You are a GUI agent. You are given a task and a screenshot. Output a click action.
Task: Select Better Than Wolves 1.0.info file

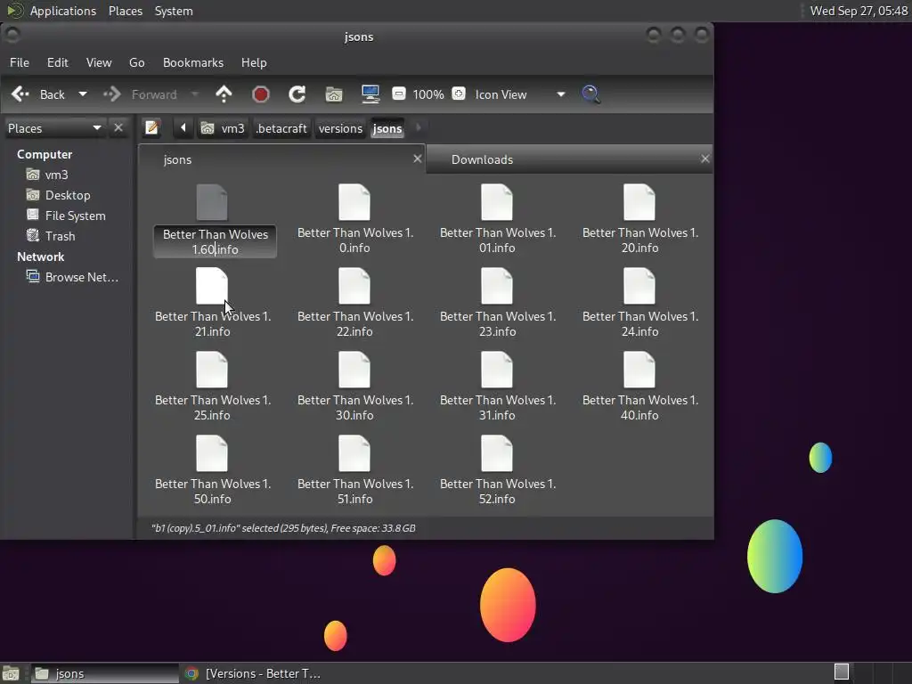coord(354,219)
